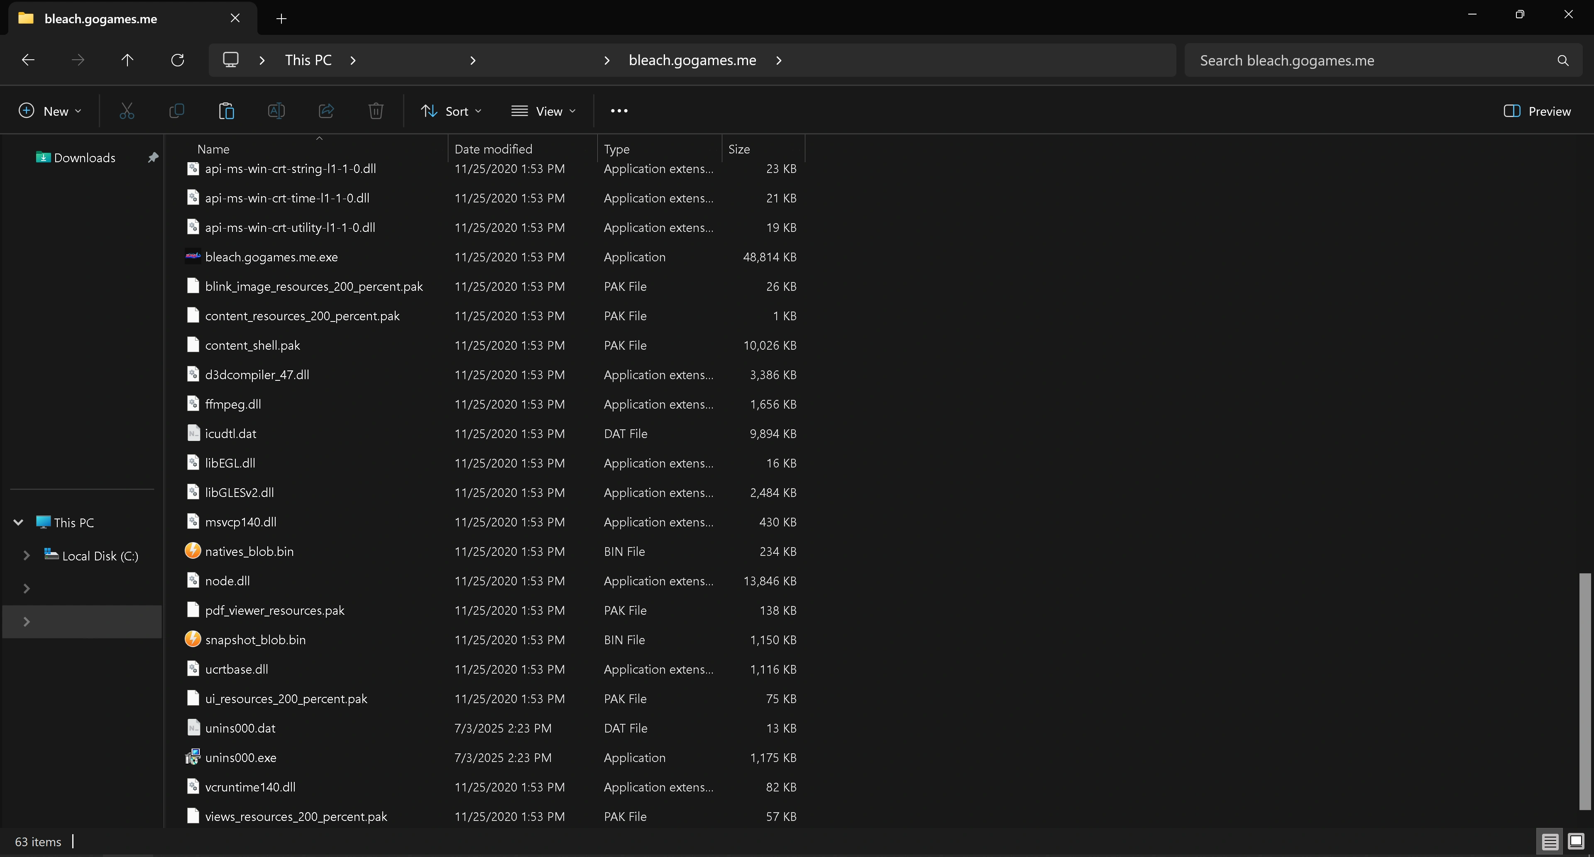Toggle the Preview pane
Viewport: 1594px width, 857px height.
click(1537, 111)
